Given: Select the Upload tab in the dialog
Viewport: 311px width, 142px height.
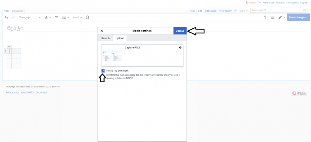Looking at the screenshot, I should (x=120, y=38).
